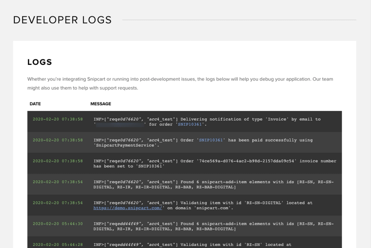This screenshot has width=371, height=248.
Task: Click the 2020-02-20 05:44:28 timestamp
Action: click(x=58, y=245)
